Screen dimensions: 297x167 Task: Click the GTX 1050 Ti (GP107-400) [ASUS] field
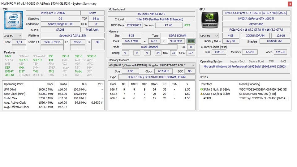pos(256,13)
